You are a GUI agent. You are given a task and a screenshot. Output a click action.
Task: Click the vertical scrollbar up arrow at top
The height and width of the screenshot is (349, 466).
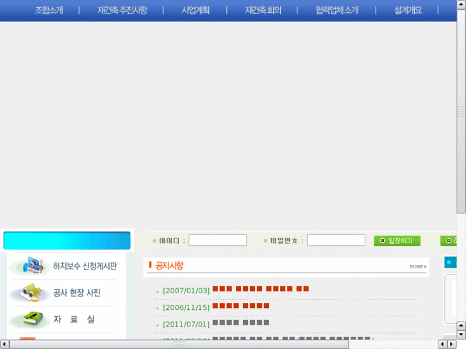[x=462, y=4]
